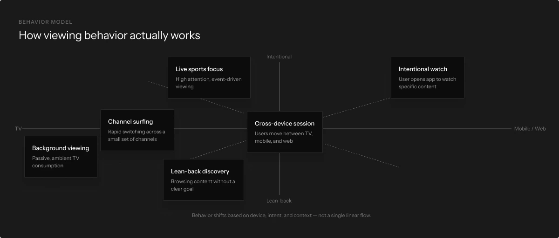The image size is (559, 238).
Task: Select the Mobile / Web axis label
Action: [530, 129]
